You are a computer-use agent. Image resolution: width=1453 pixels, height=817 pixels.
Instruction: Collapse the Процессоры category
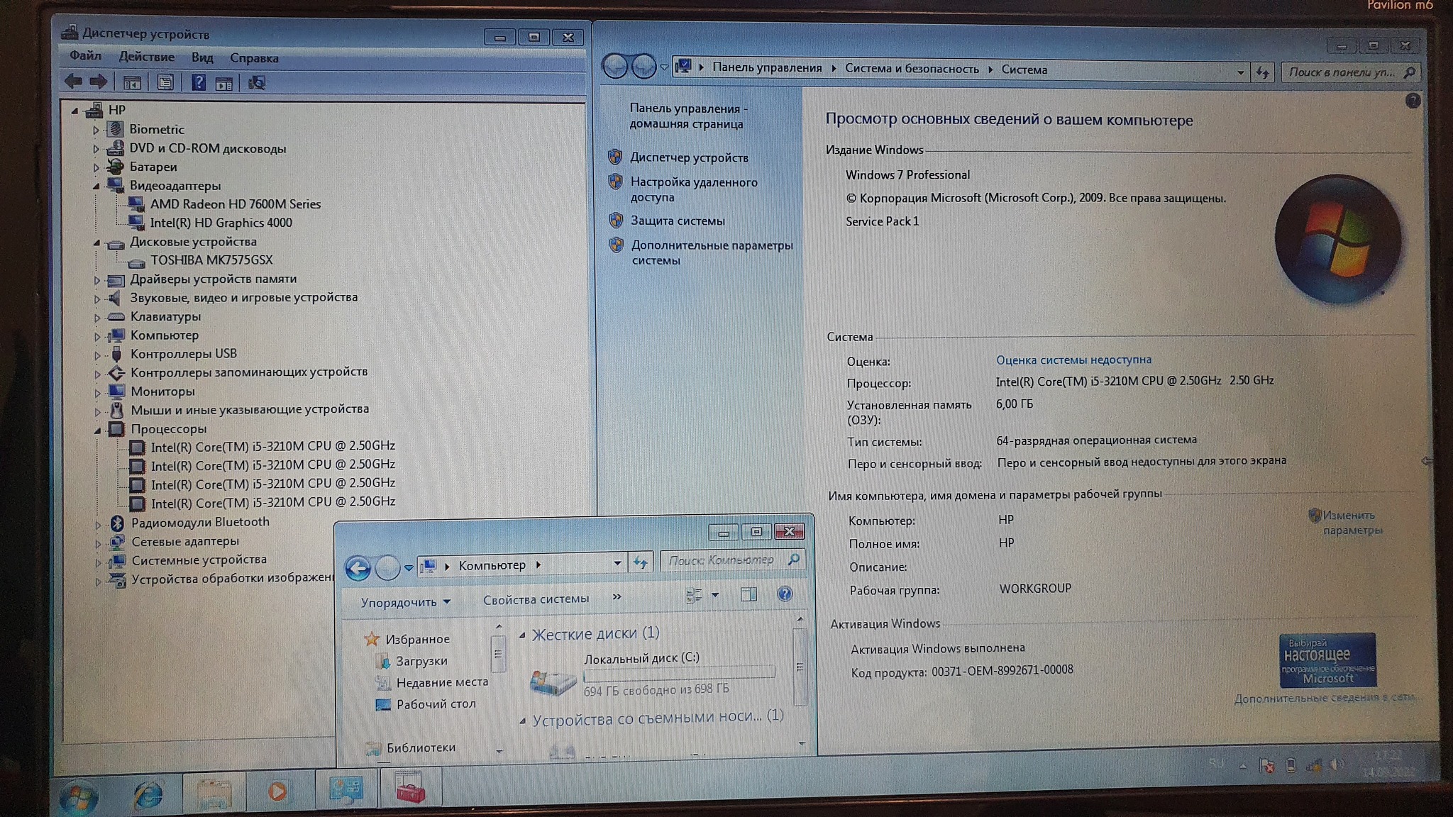(97, 430)
